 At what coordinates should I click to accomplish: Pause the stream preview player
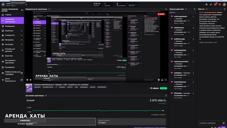pyautogui.click(x=27, y=80)
